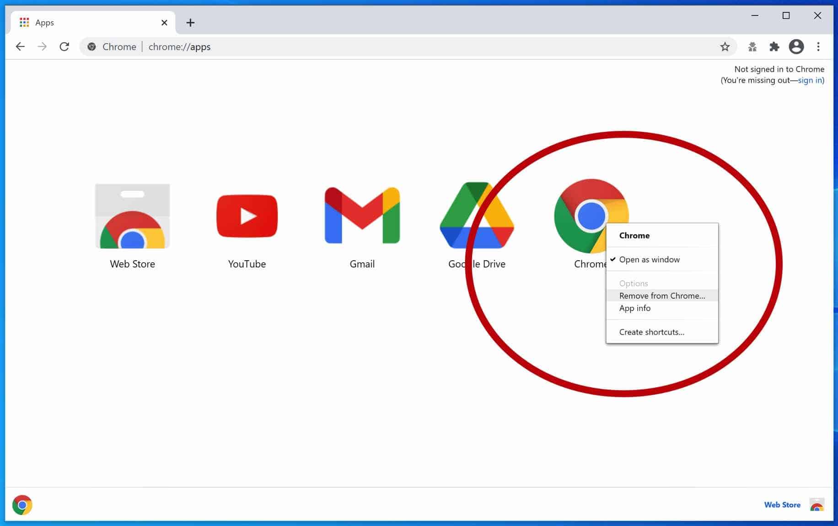The width and height of the screenshot is (838, 526).
Task: Minimize the Chrome window
Action: pos(755,16)
